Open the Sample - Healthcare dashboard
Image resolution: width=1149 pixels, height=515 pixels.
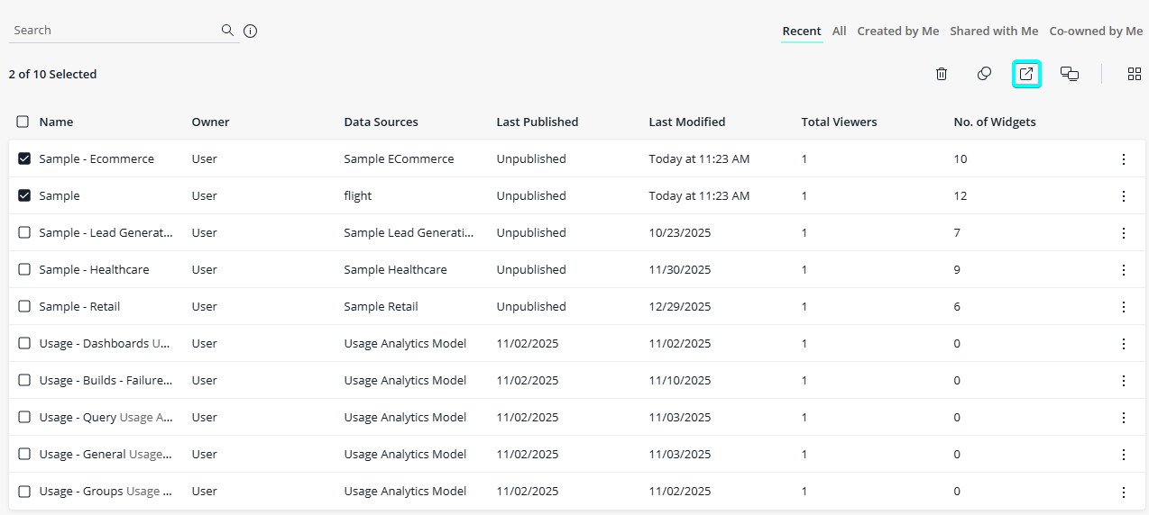tap(94, 270)
